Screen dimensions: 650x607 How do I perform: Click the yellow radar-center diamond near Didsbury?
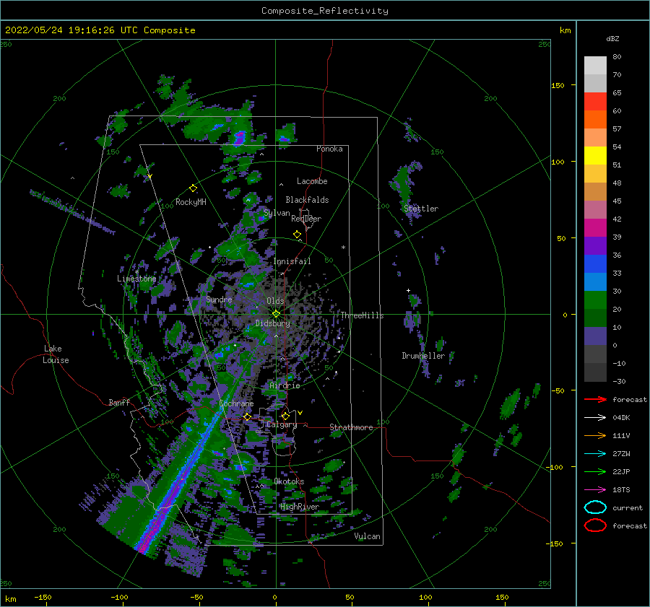[276, 314]
